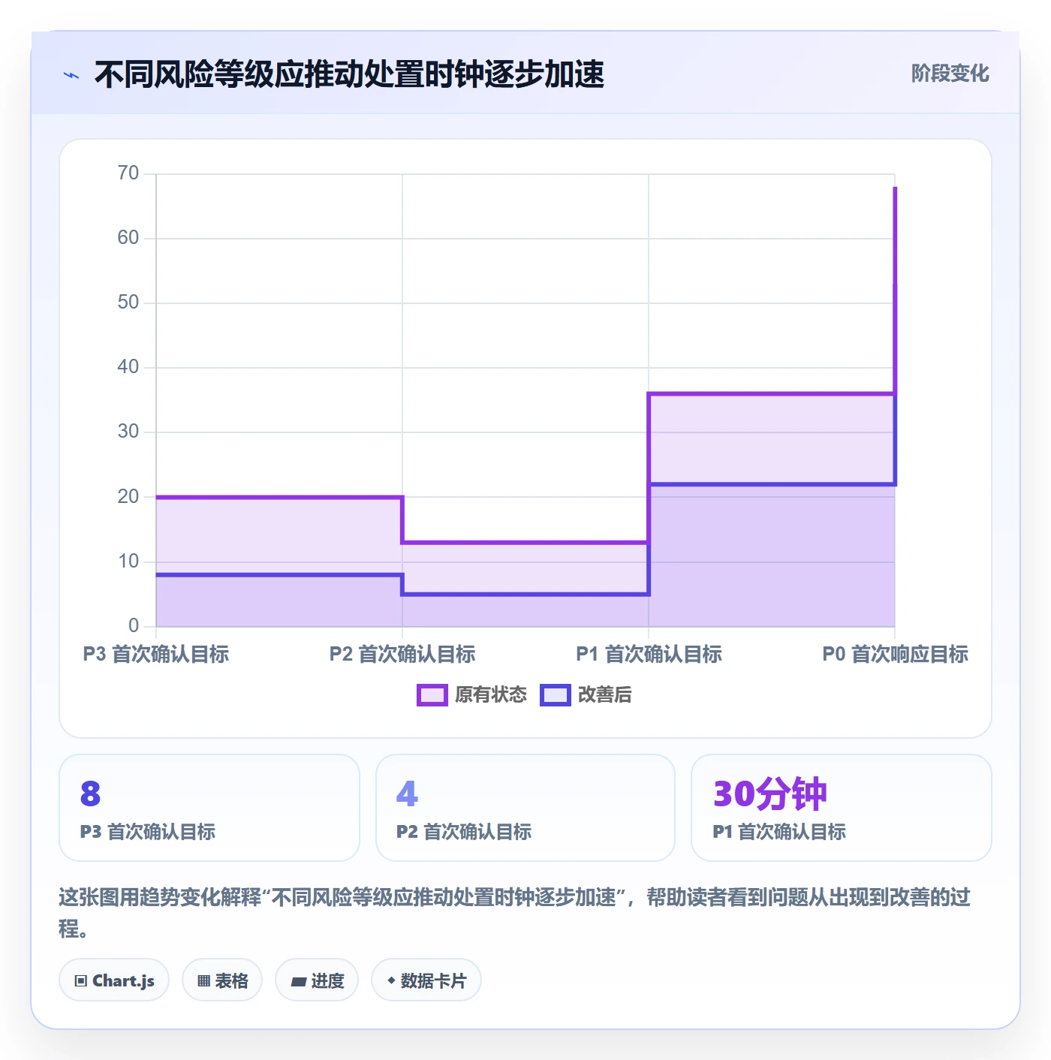Screen dimensions: 1051x1060
Task: Select the Chart.js tag chip
Action: 114,980
